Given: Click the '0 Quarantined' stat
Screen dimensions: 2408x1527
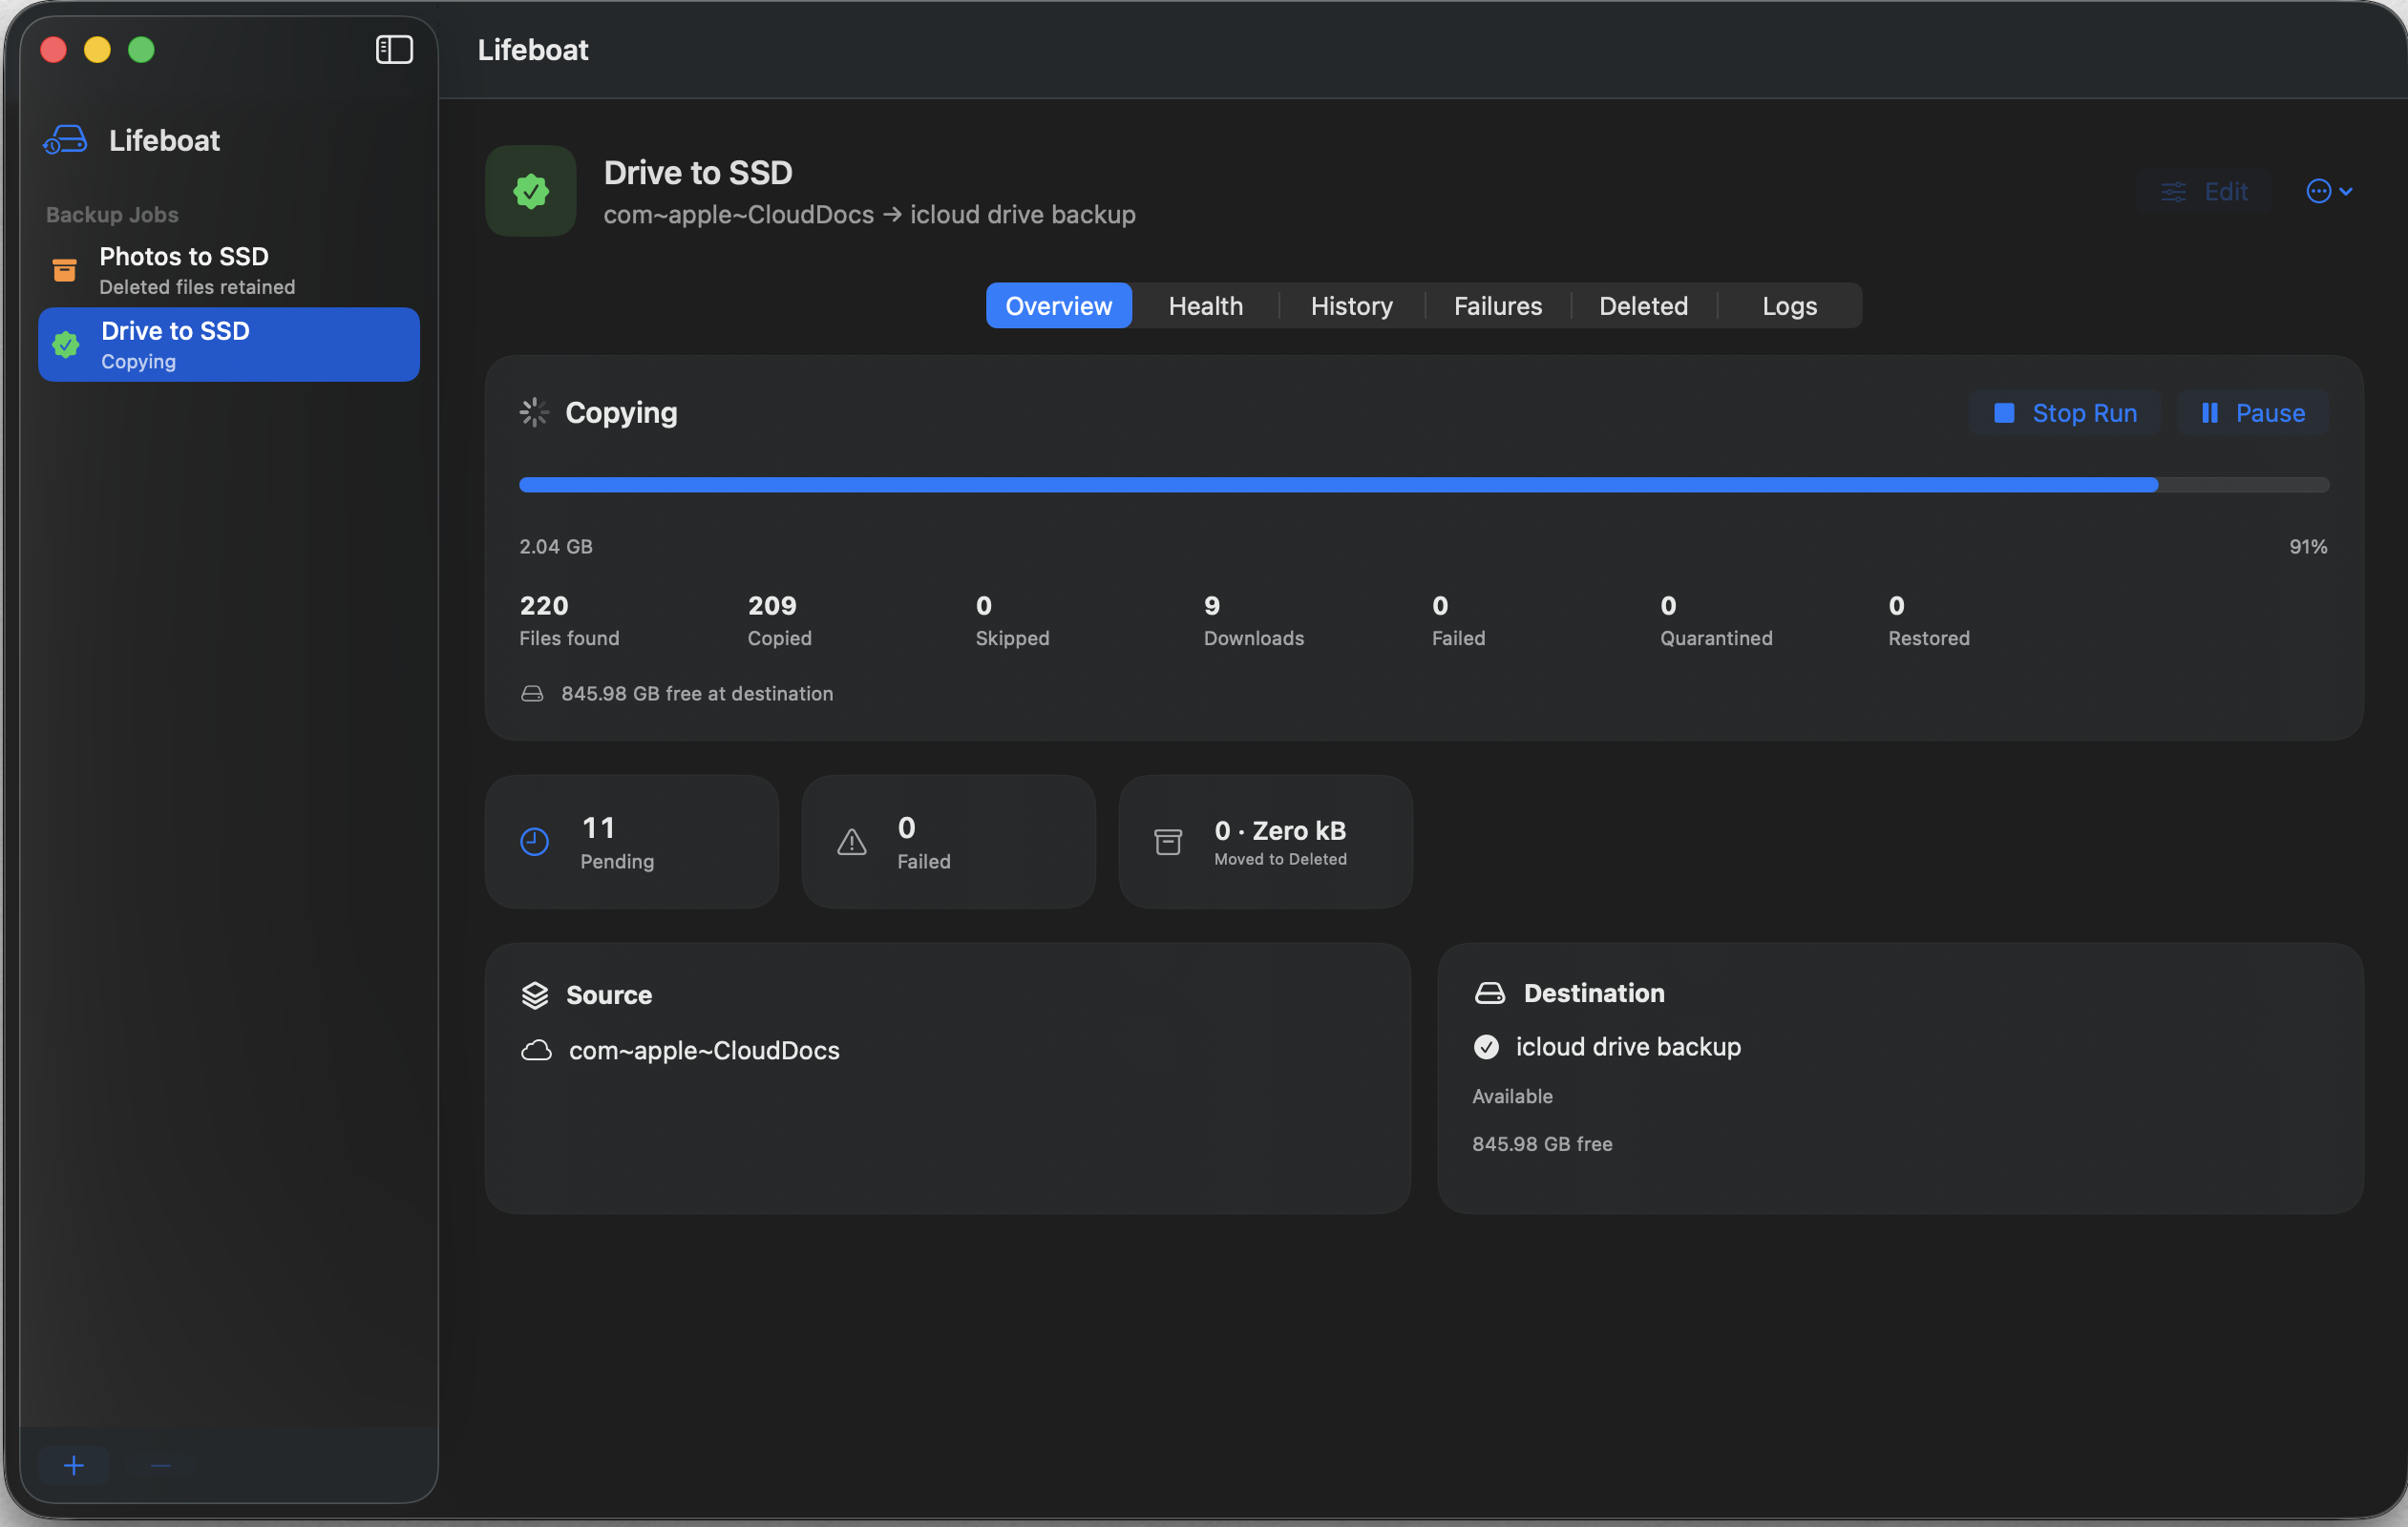Looking at the screenshot, I should pyautogui.click(x=1717, y=620).
